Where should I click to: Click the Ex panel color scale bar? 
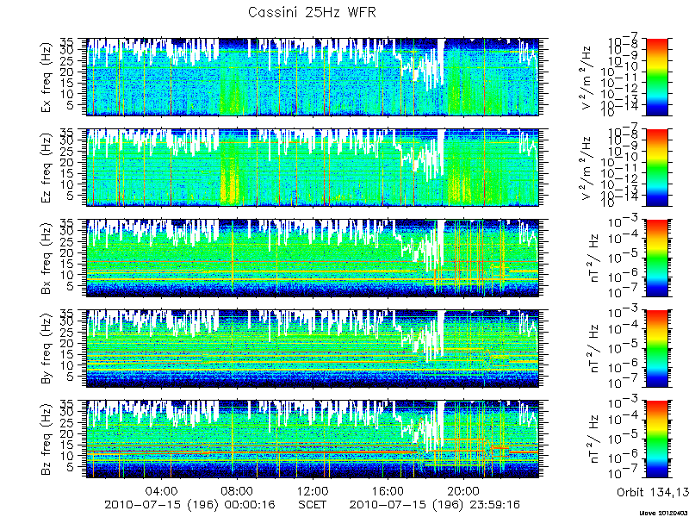pos(656,77)
